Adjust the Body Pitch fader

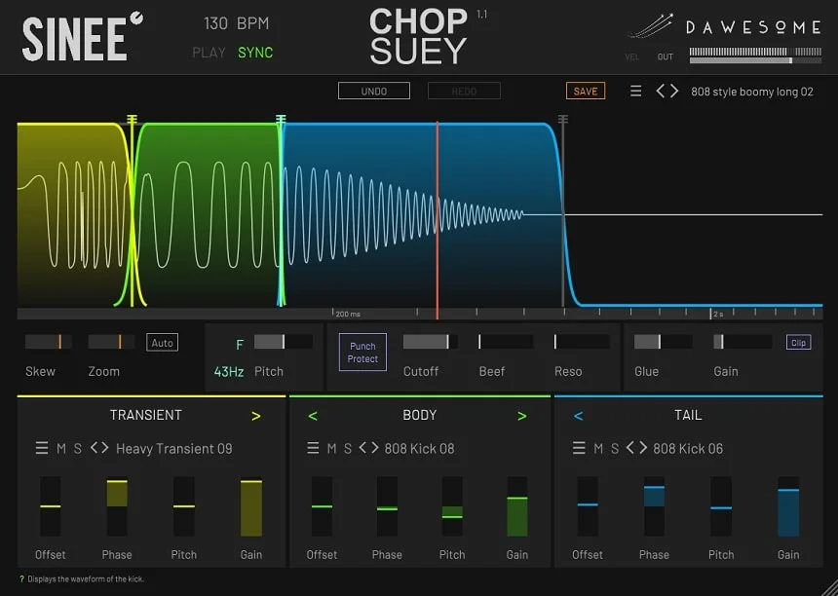(452, 506)
